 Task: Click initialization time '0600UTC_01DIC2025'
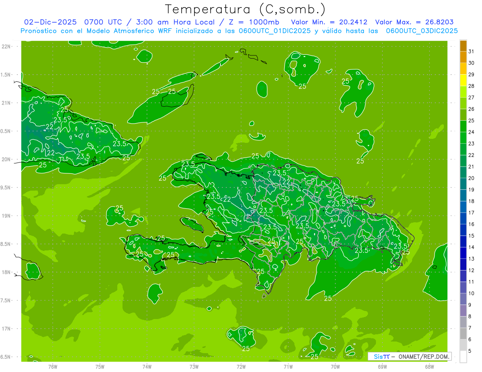[x=275, y=31]
